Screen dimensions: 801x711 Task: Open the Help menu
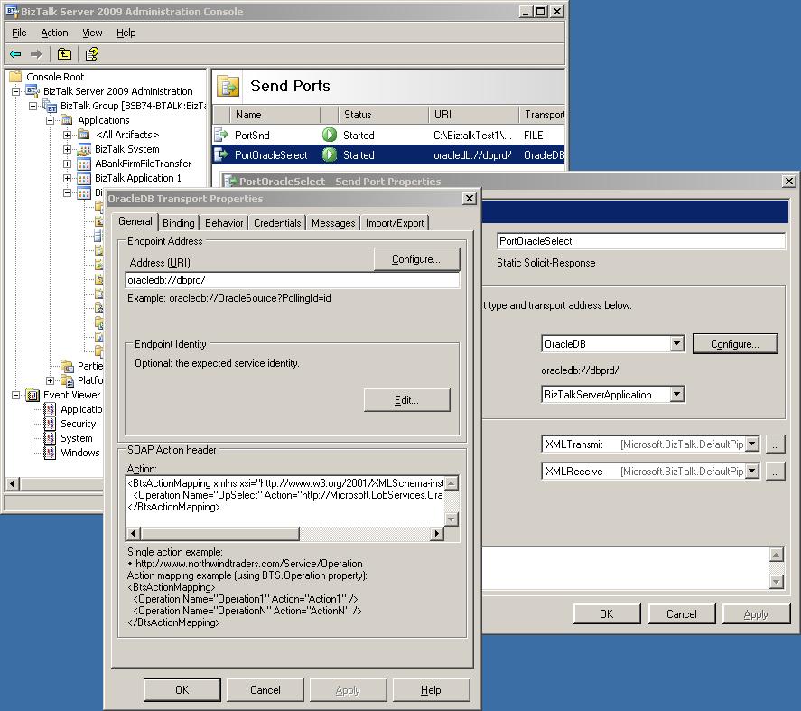tap(126, 33)
